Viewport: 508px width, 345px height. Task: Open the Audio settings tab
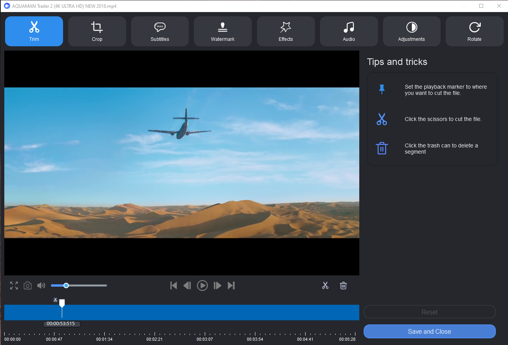[349, 32]
